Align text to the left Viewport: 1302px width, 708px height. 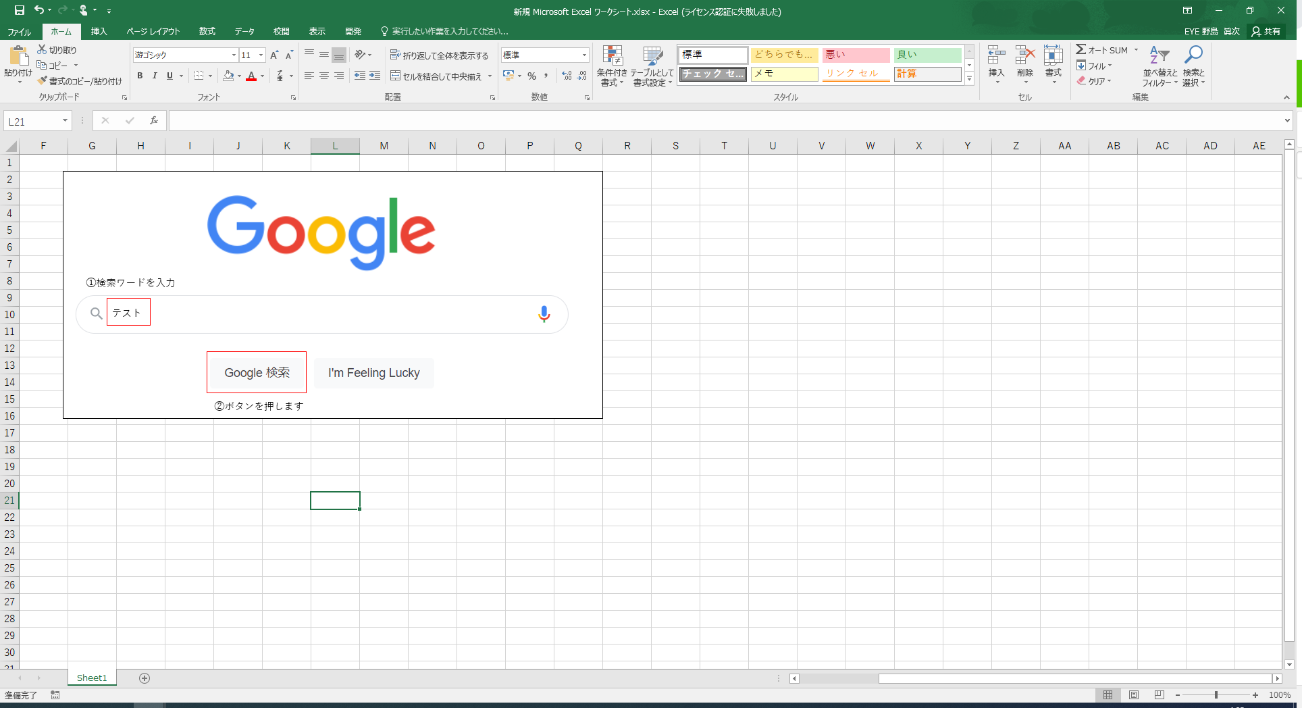pyautogui.click(x=309, y=76)
